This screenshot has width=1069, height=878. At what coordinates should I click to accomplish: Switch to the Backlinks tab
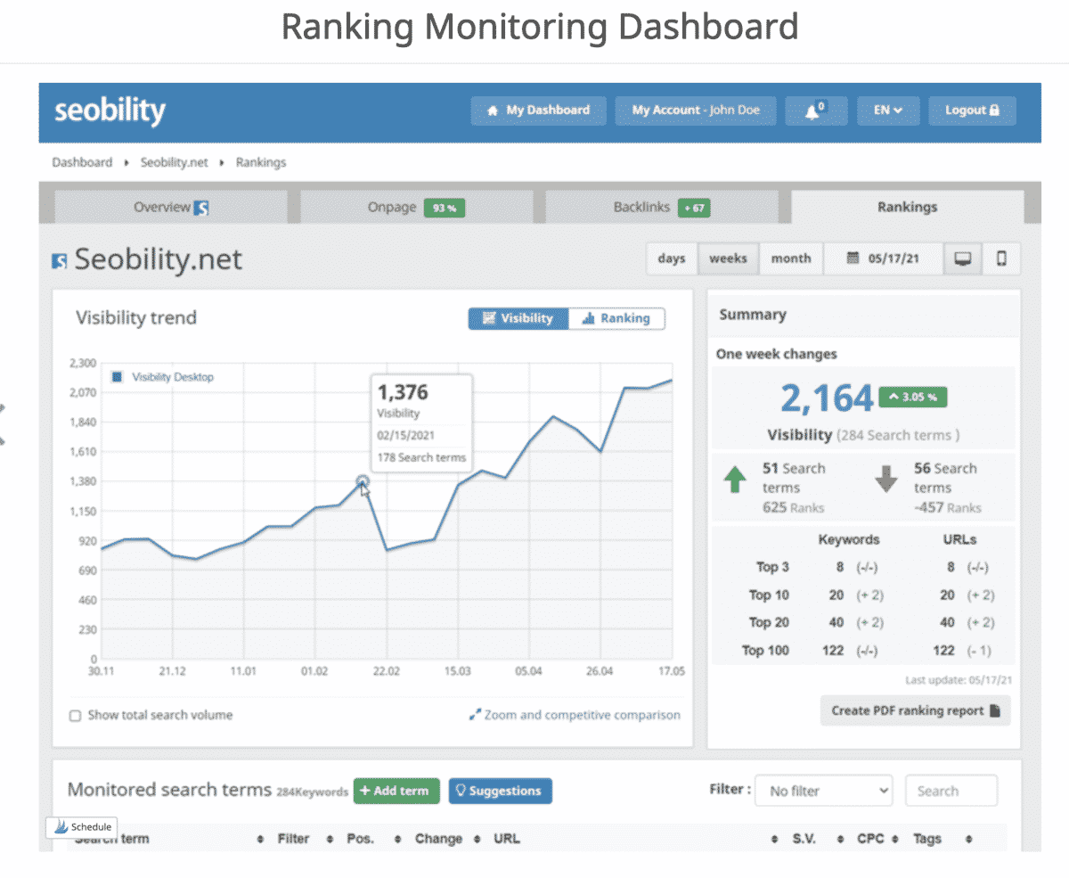661,207
